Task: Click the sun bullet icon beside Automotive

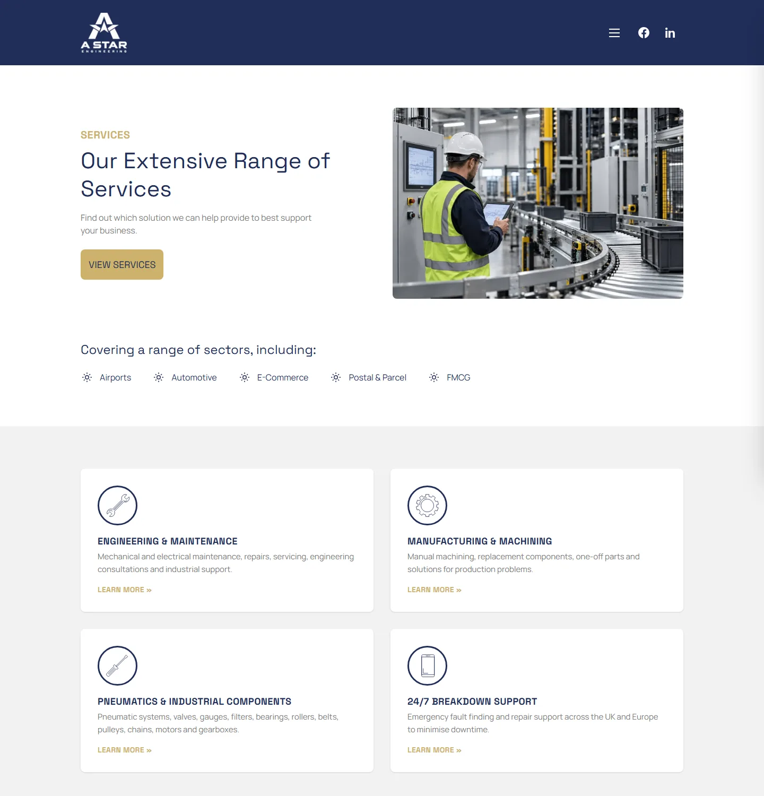Action: pos(159,377)
